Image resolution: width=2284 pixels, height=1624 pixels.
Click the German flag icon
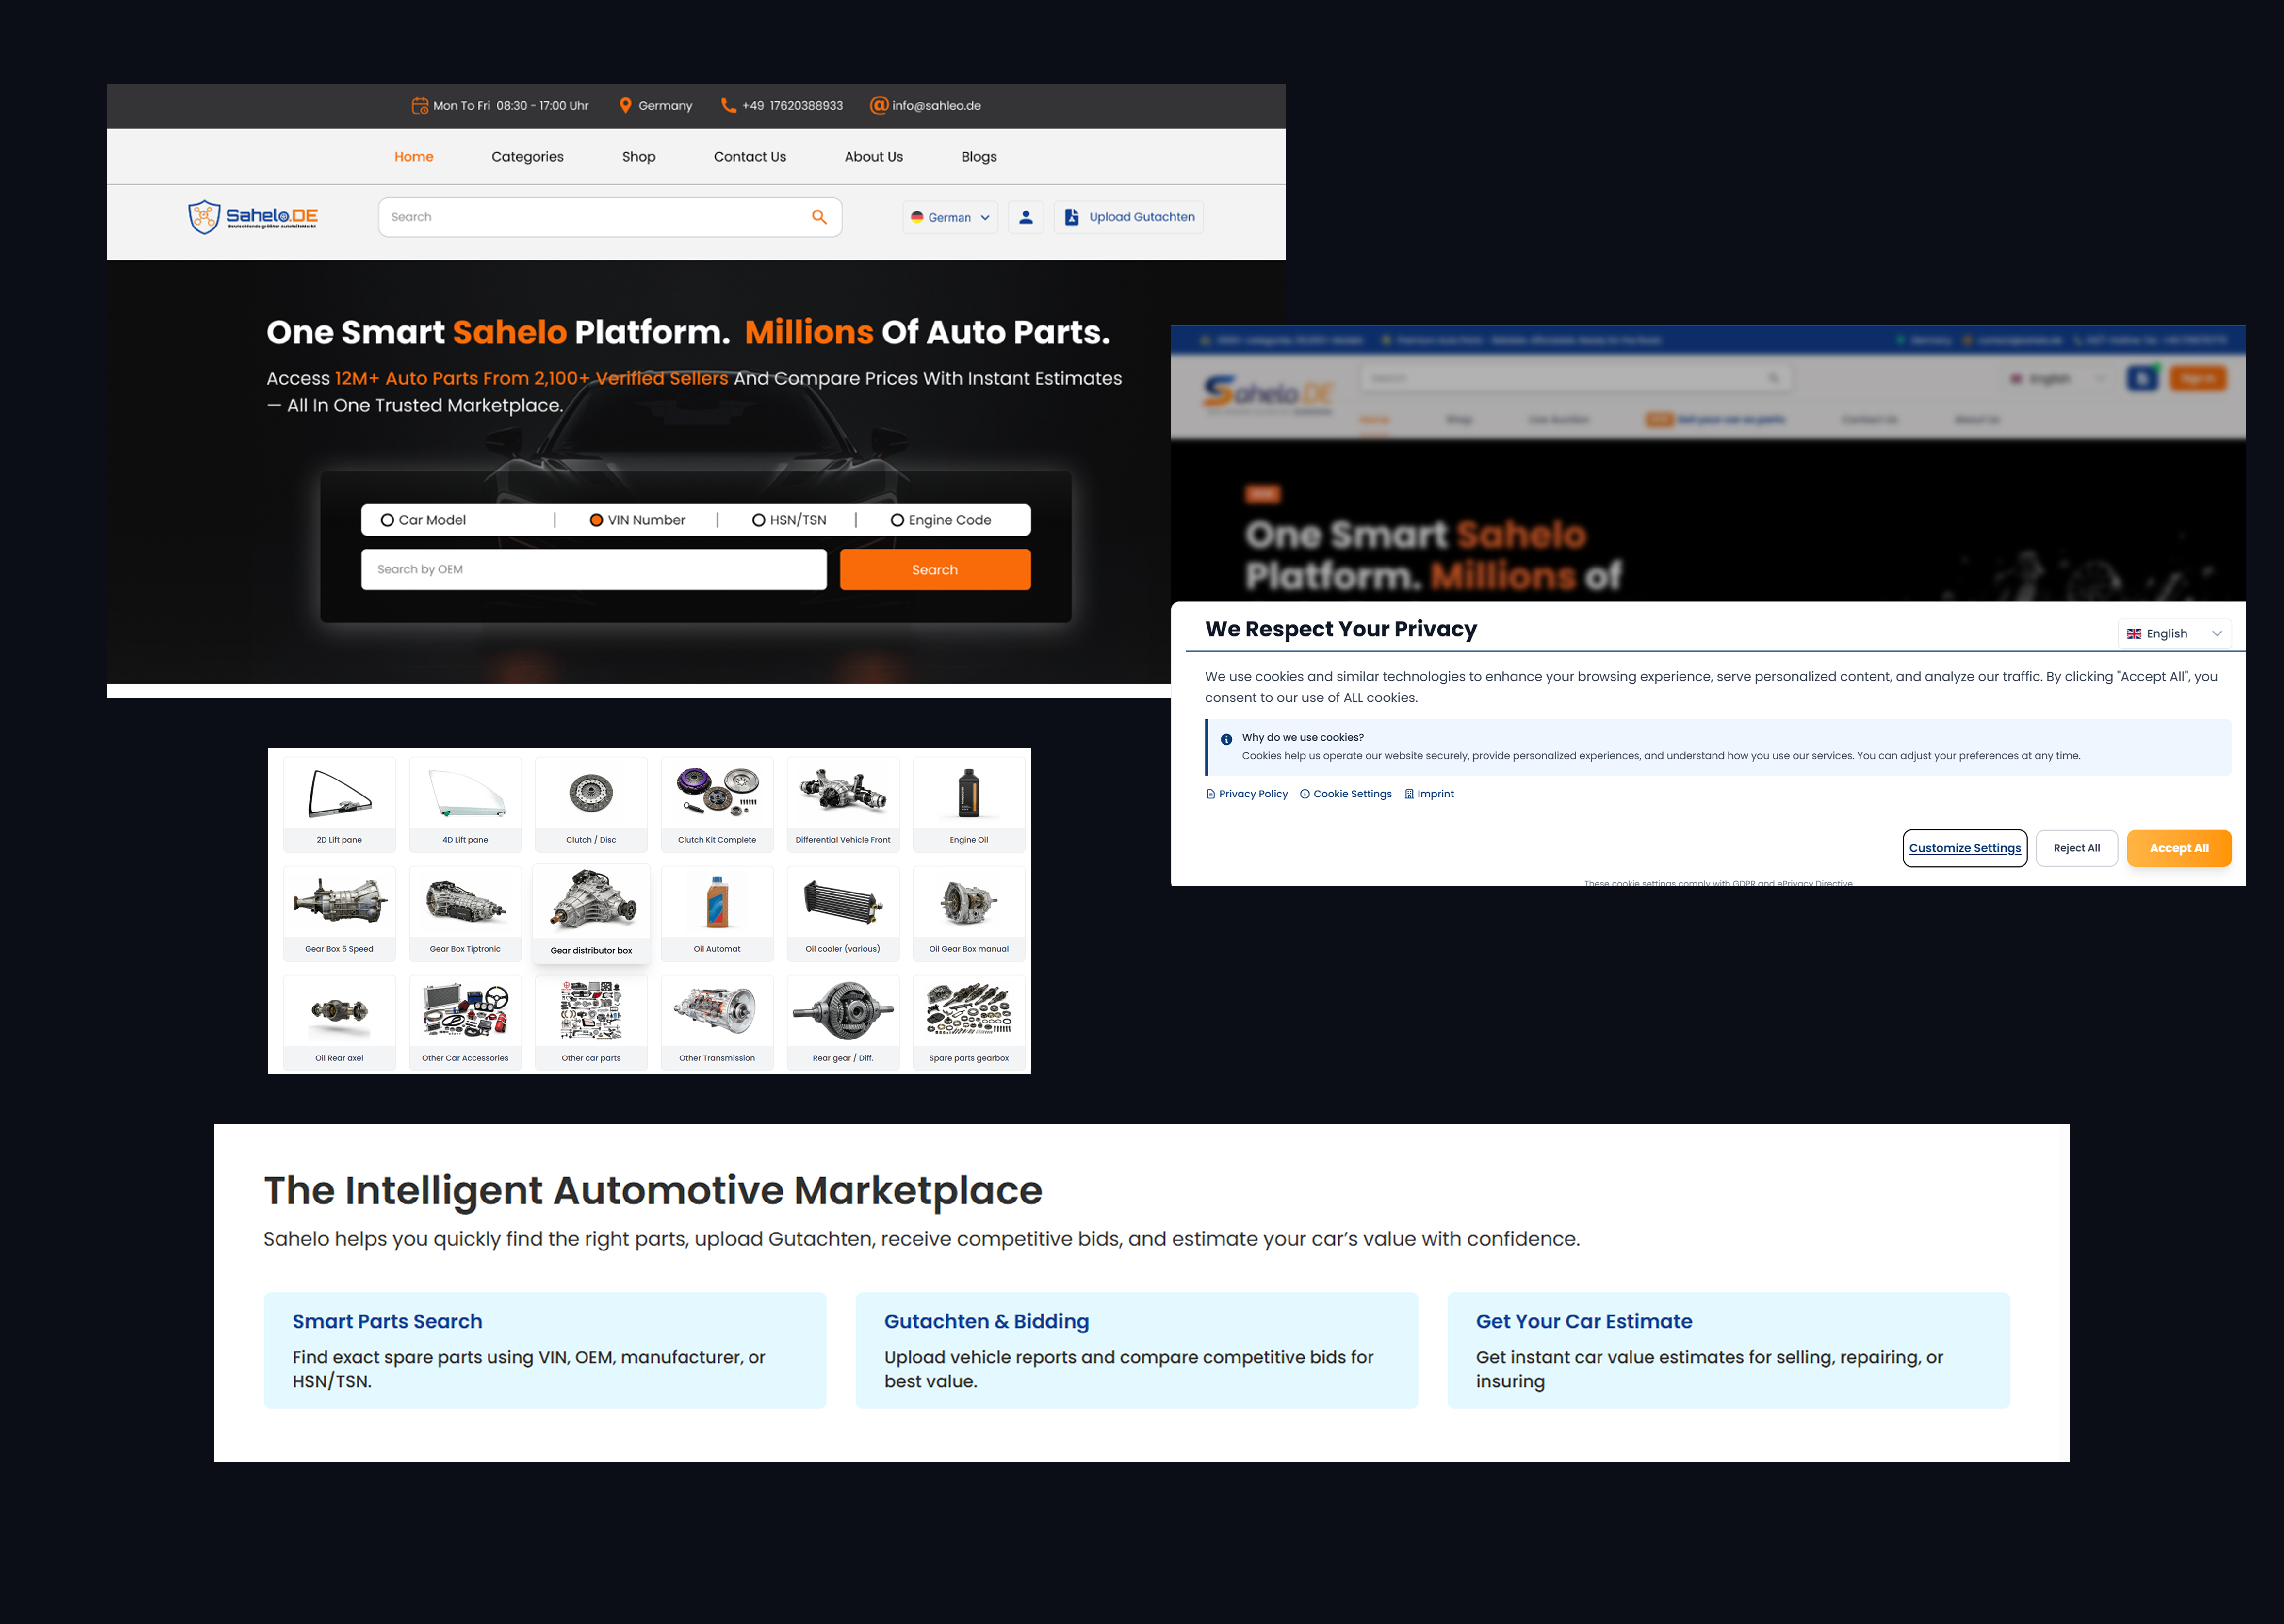917,217
